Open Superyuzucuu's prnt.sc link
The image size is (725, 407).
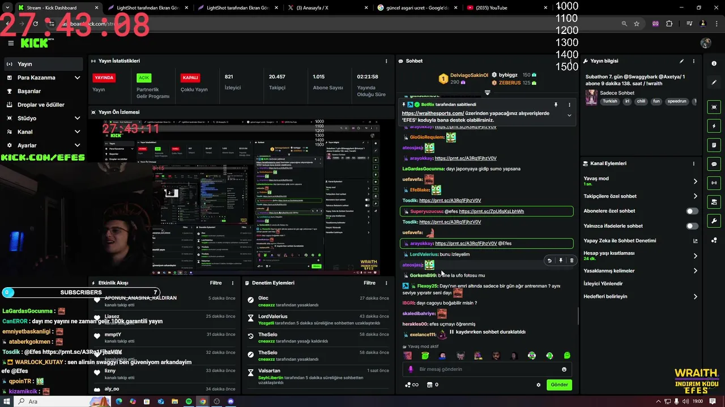491,211
